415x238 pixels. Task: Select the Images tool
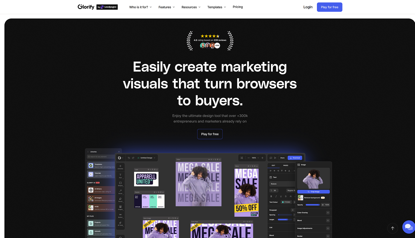point(120,208)
